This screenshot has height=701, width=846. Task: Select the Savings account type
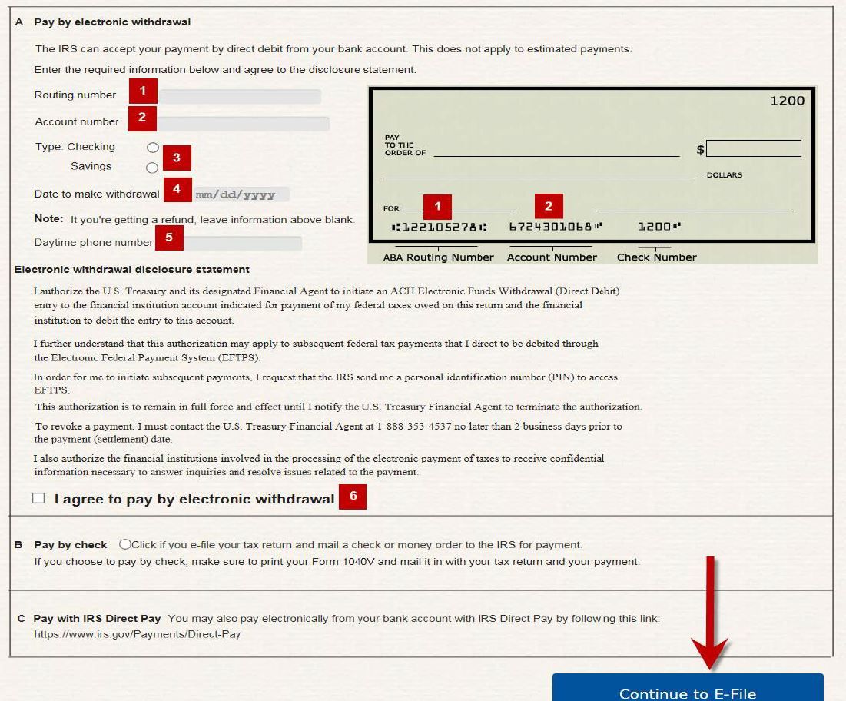pos(153,166)
